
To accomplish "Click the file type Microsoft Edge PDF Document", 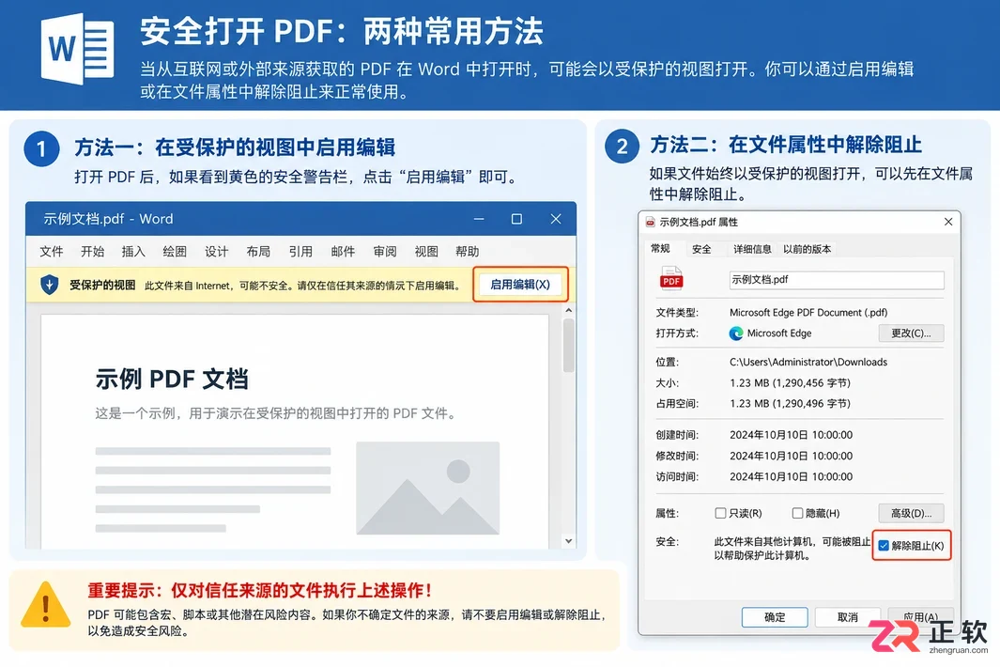I will pos(808,312).
